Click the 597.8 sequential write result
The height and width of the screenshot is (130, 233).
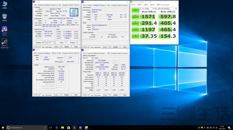pos(168,16)
